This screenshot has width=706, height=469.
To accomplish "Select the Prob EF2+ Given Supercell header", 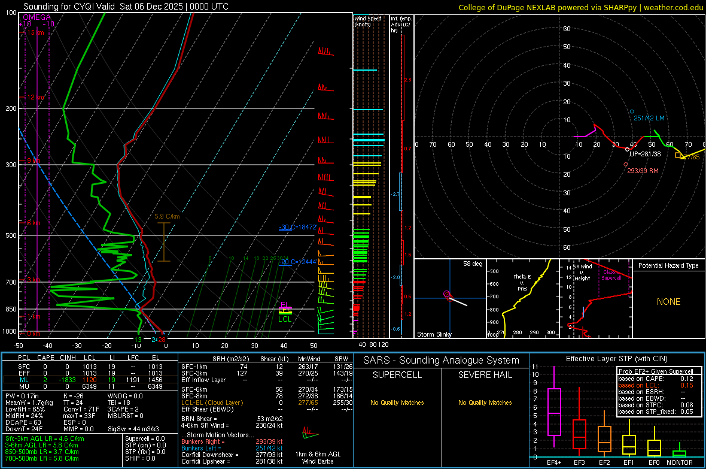I will coord(656,371).
